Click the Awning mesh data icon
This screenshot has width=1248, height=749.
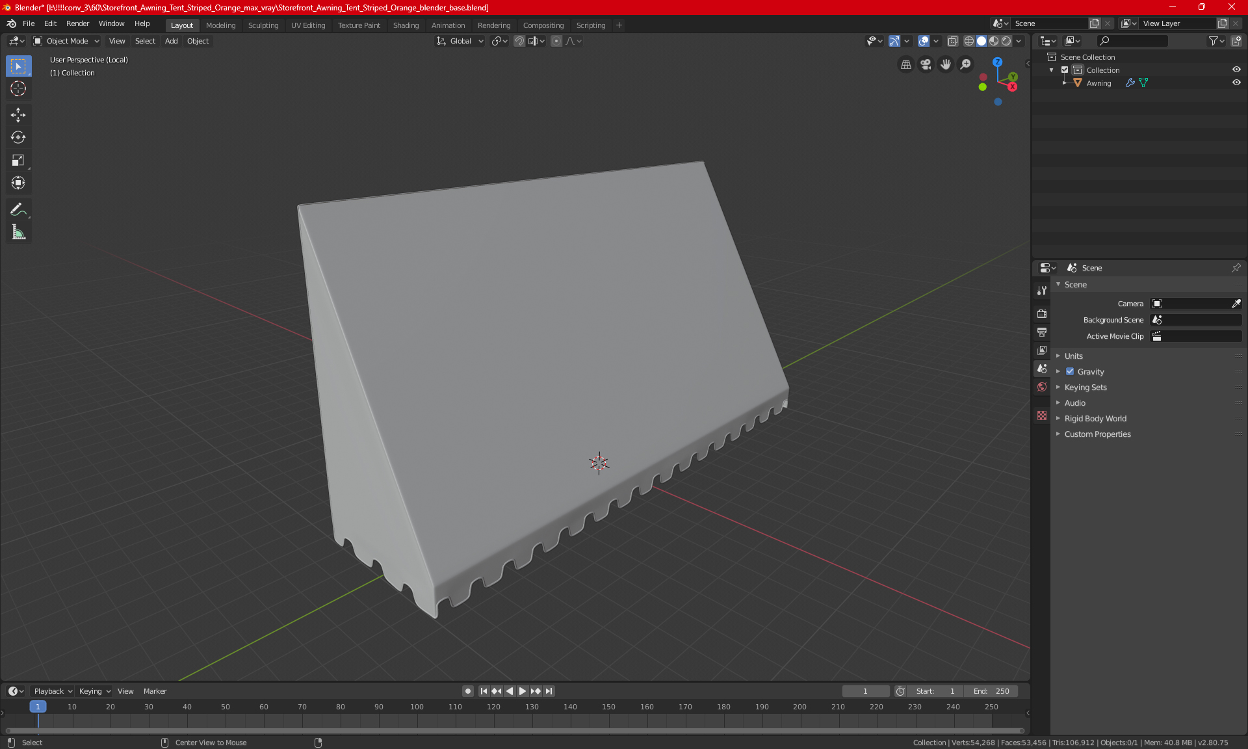[x=1143, y=83]
